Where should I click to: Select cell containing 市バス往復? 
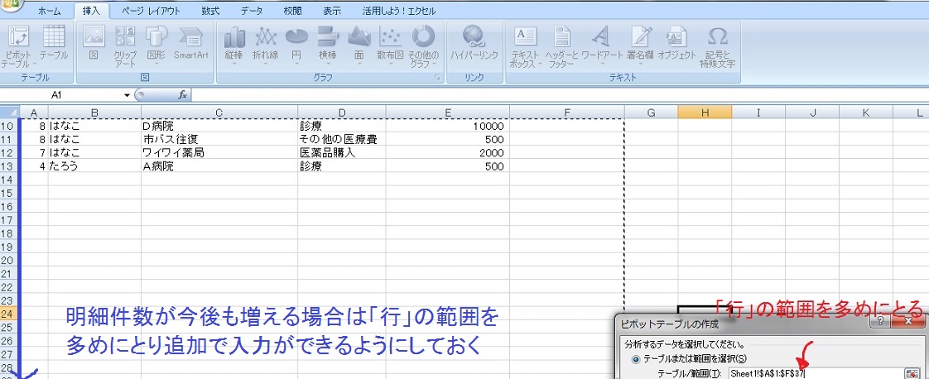coord(219,139)
